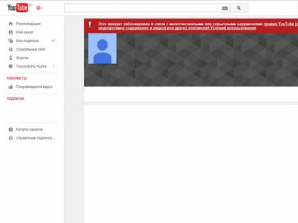Click the clock icon beside Посмотреть позже
The width and height of the screenshot is (298, 223).
pyautogui.click(x=11, y=66)
